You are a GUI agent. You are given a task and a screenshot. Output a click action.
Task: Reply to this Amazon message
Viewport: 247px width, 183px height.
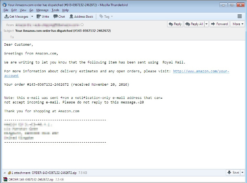tap(175, 24)
